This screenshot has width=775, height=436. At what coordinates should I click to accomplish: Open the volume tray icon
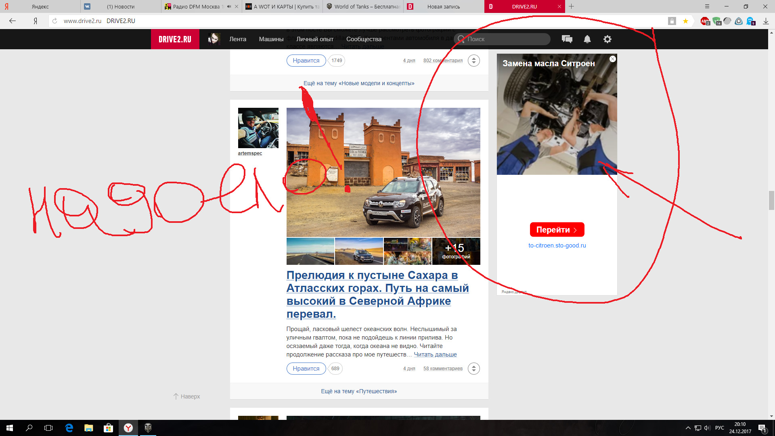[x=707, y=428]
